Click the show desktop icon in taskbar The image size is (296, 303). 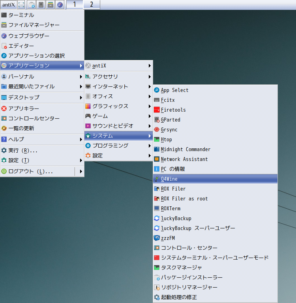(x=21, y=5)
